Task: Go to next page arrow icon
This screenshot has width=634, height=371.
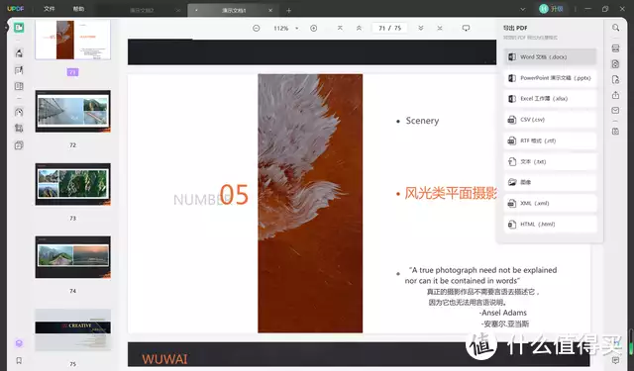Action: click(x=420, y=29)
